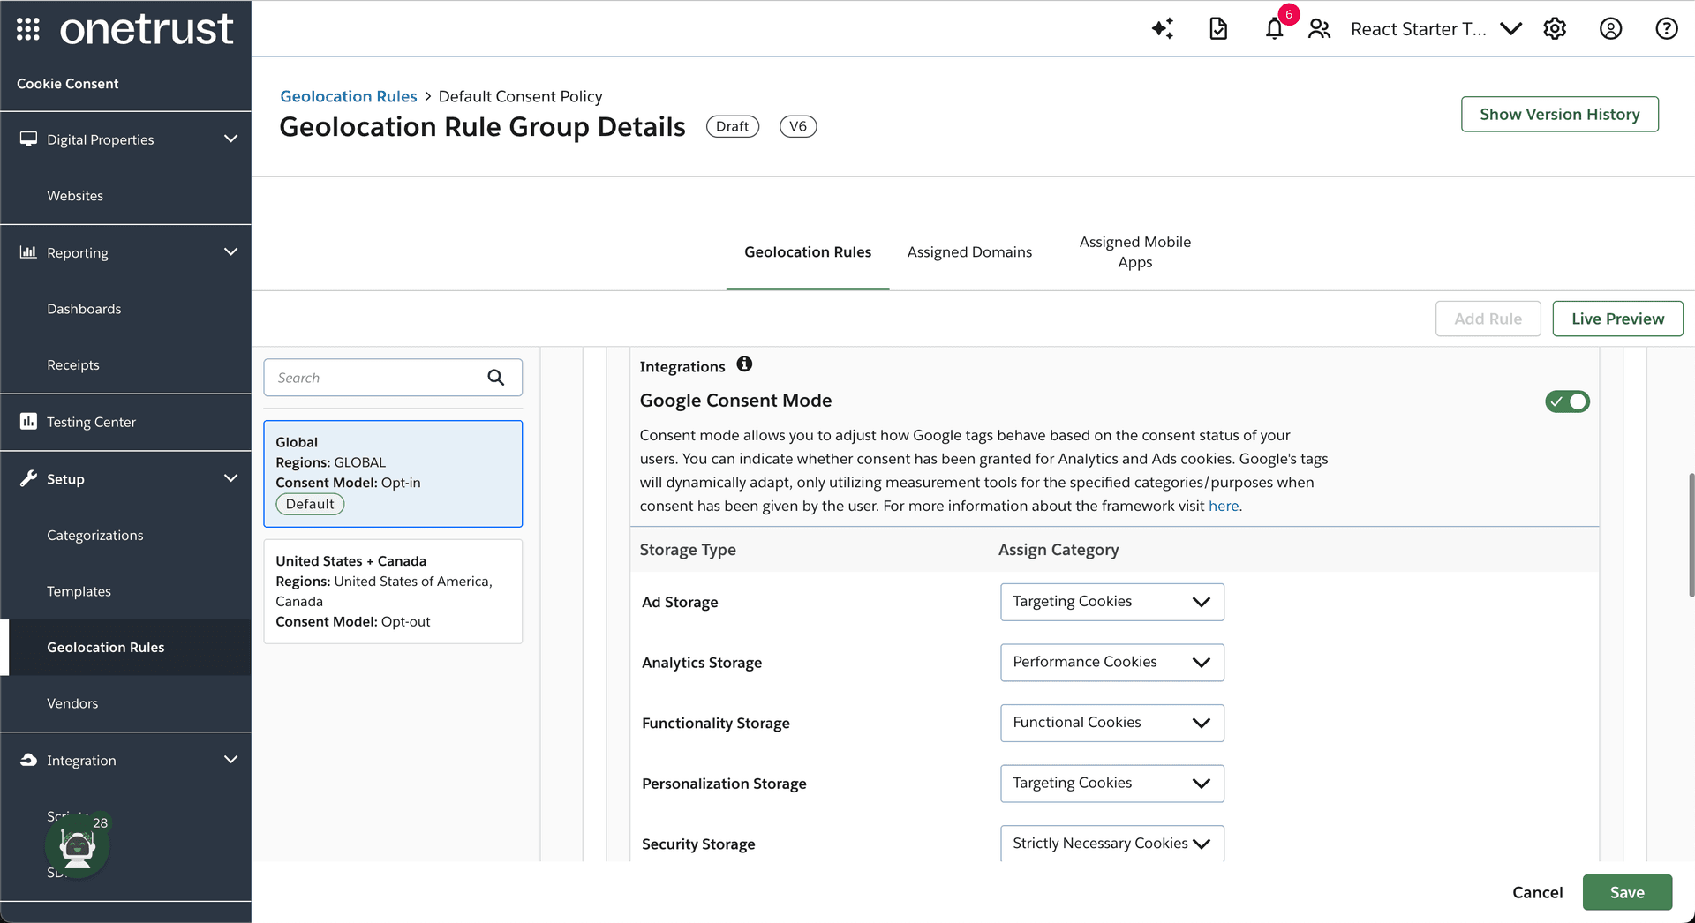The image size is (1695, 923).
Task: Open the user profile icon
Action: coord(1610,29)
